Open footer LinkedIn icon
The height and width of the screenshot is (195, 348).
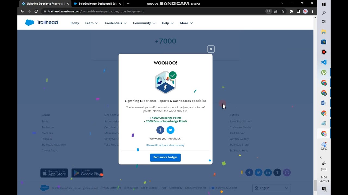click(268, 173)
